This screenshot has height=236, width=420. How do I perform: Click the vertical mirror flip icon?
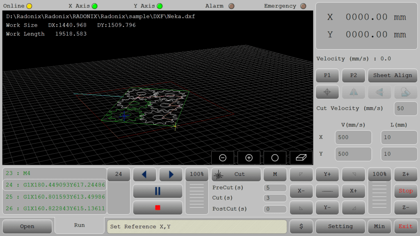tap(379, 92)
